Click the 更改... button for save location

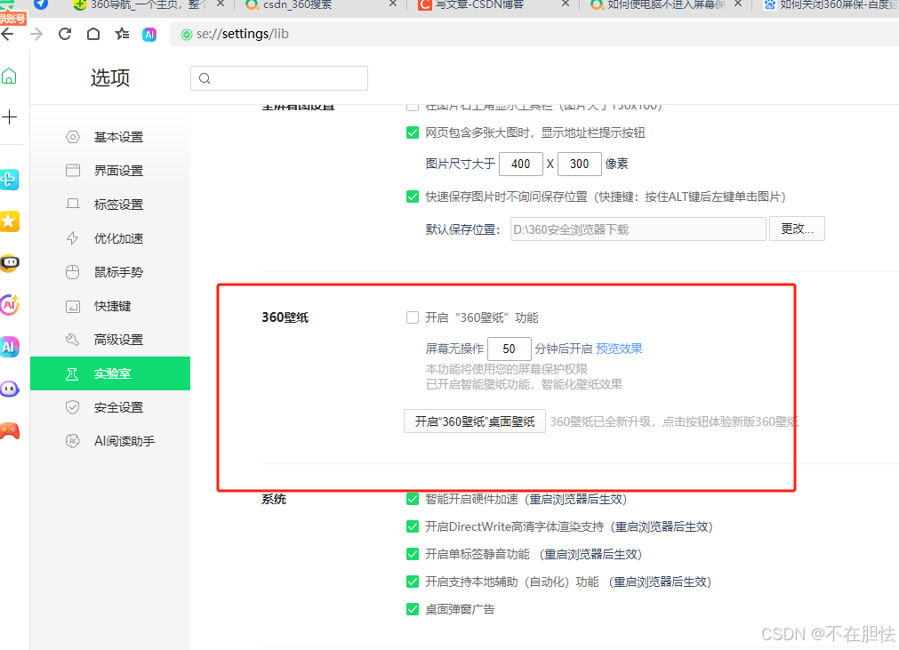pos(797,229)
